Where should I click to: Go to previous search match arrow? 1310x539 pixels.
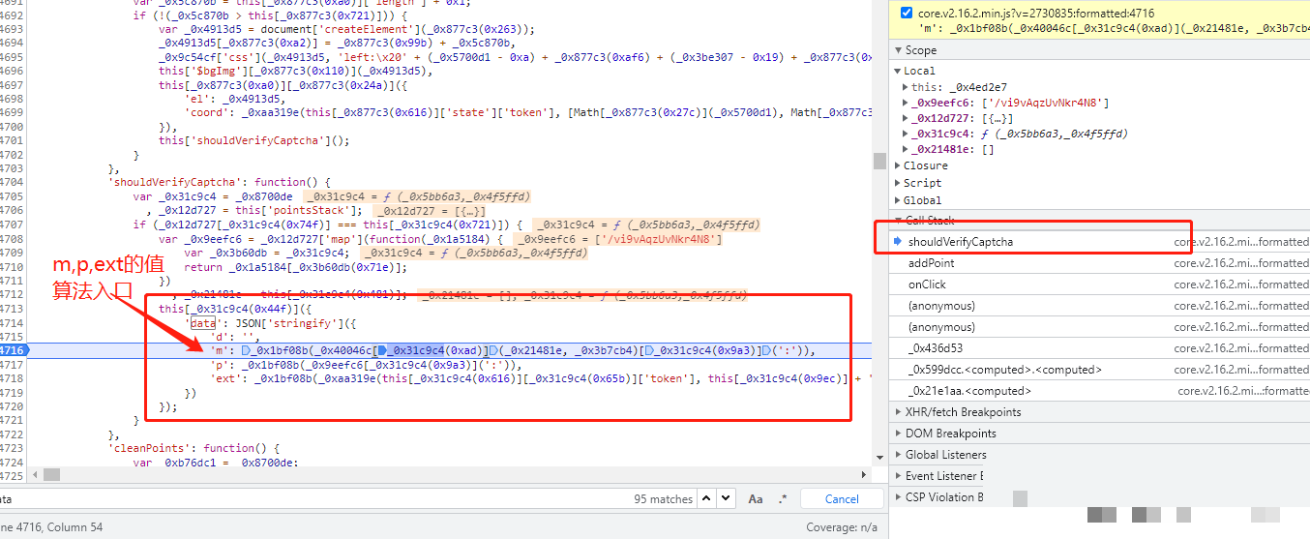[707, 499]
